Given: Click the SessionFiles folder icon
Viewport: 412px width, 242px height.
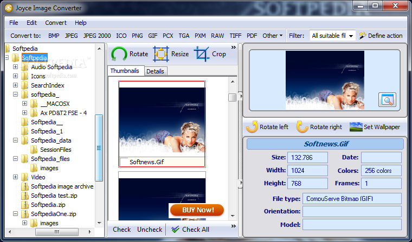Looking at the screenshot, I should coord(34,150).
